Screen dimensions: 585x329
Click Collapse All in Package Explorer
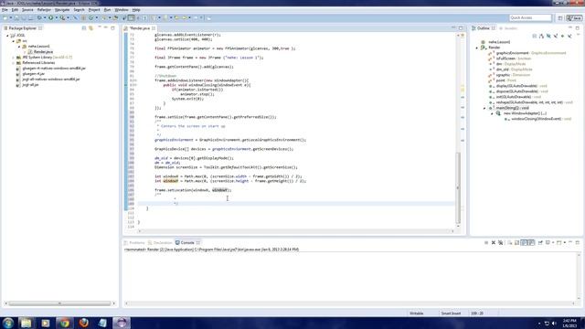[x=84, y=28]
